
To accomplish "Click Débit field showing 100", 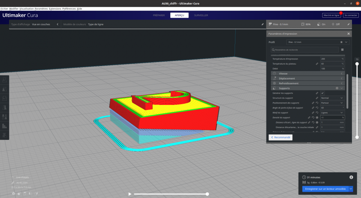I will tap(332, 69).
